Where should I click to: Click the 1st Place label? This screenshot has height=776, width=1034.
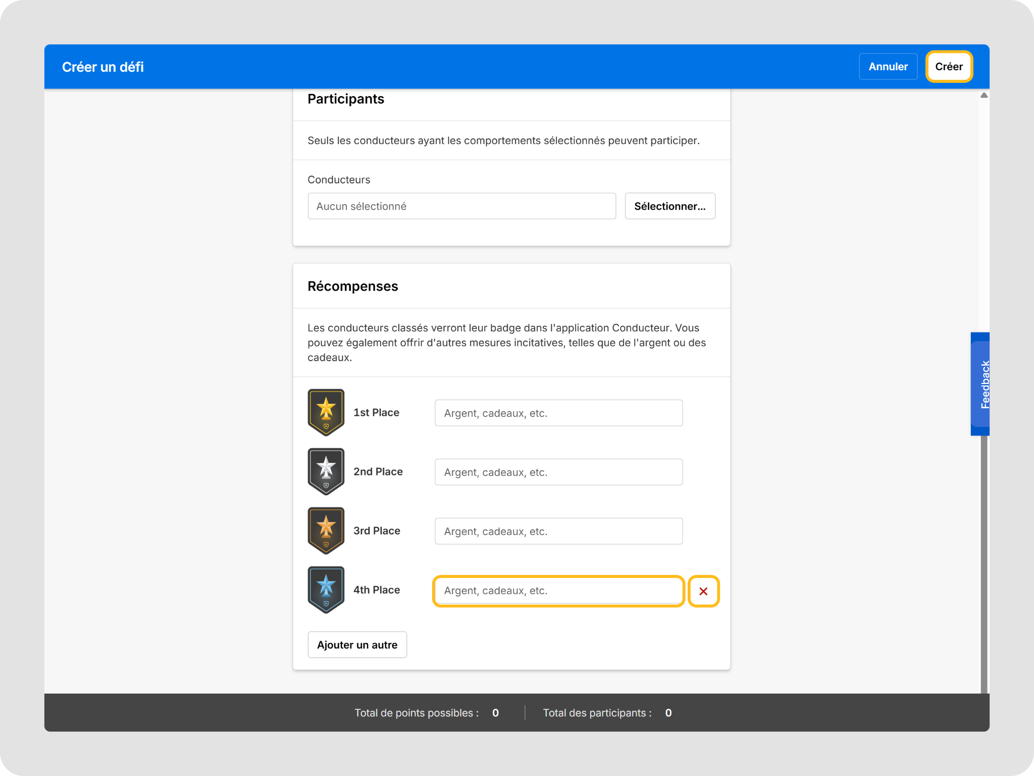click(376, 412)
